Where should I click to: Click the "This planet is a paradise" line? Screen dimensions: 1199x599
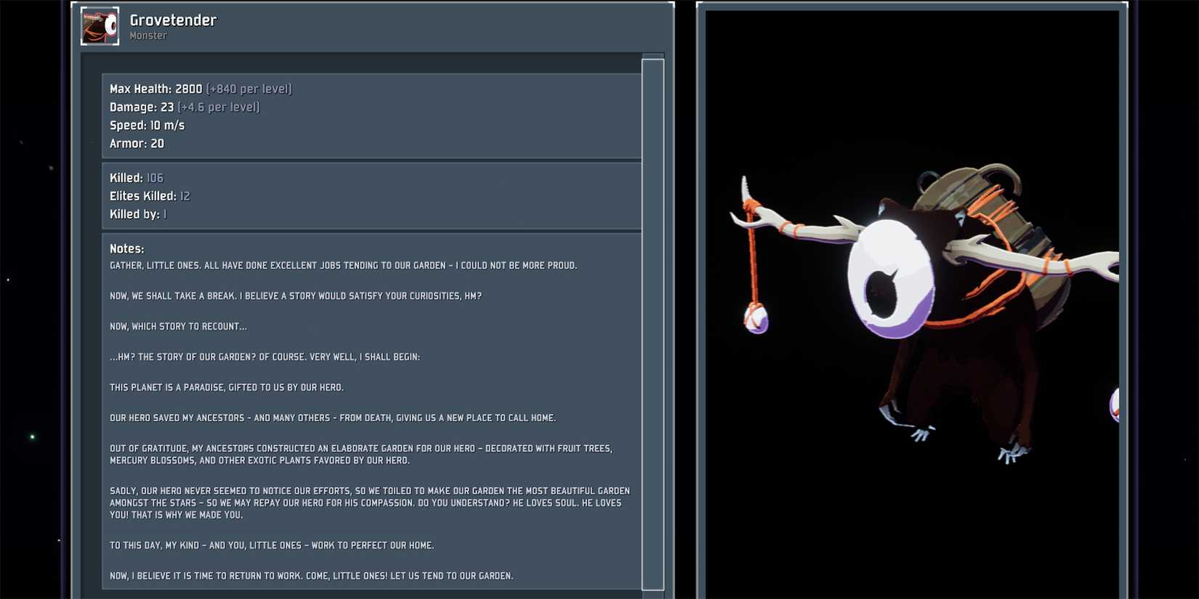click(227, 388)
